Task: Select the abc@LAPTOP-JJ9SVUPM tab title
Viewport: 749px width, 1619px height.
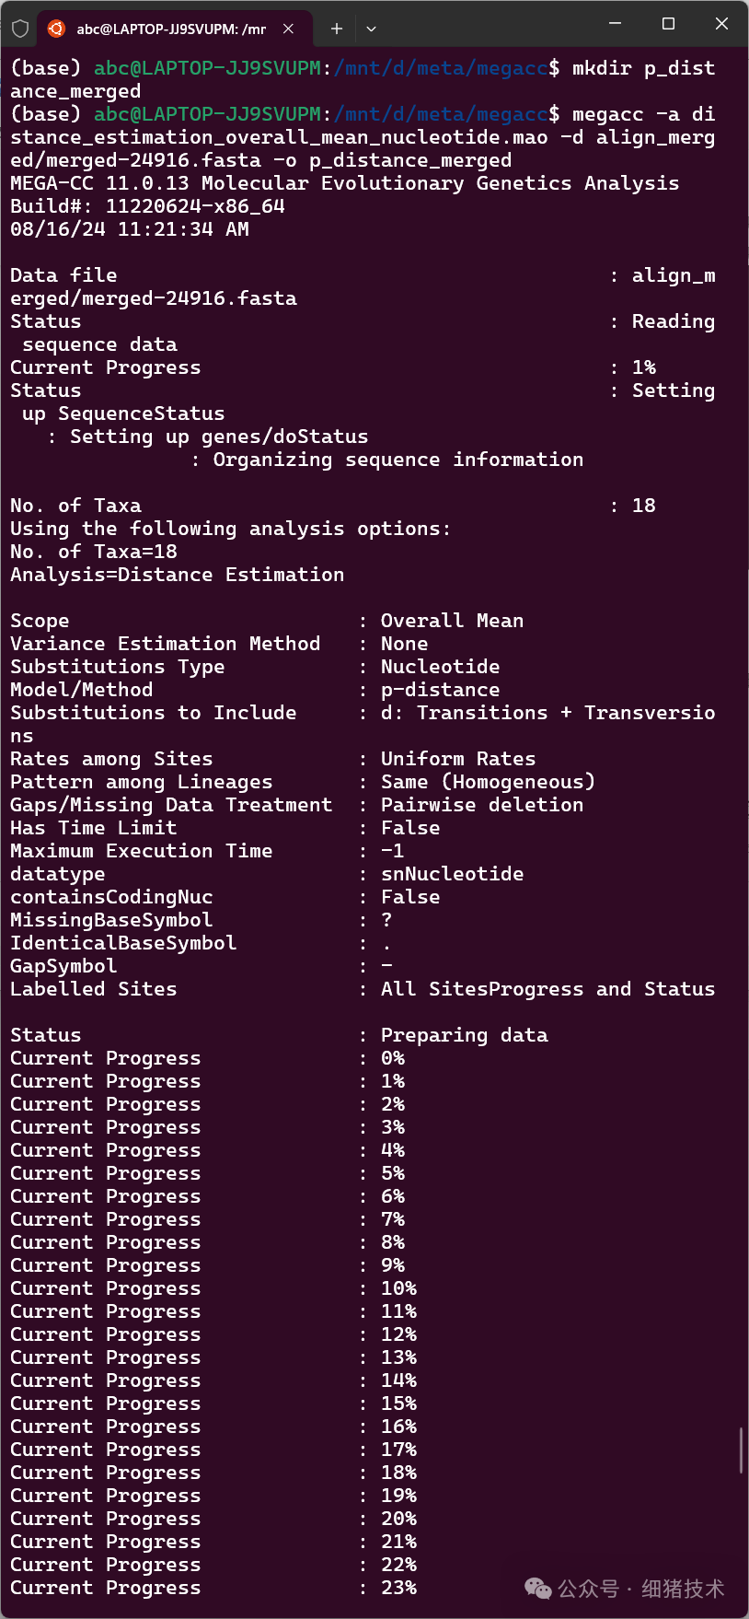Action: (171, 29)
